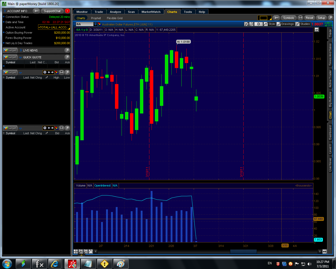Open Support/Chat from account panel
Image resolution: width=336 pixels, height=269 pixels.
pyautogui.click(x=52, y=11)
